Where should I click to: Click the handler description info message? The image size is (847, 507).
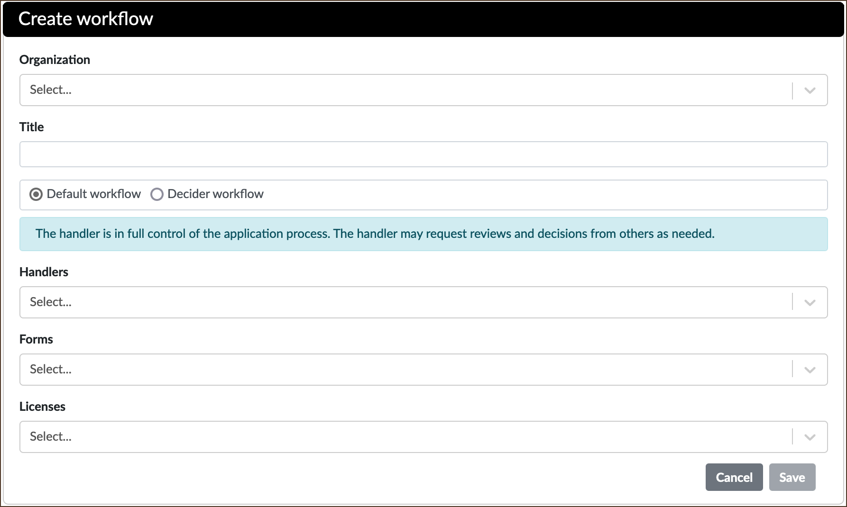[x=423, y=234]
